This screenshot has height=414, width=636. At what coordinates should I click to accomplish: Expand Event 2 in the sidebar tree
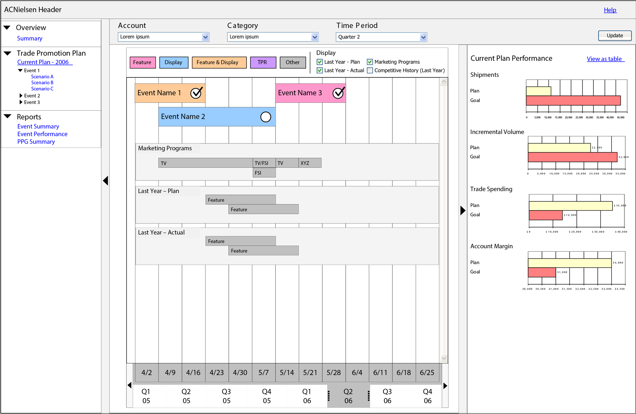point(21,95)
